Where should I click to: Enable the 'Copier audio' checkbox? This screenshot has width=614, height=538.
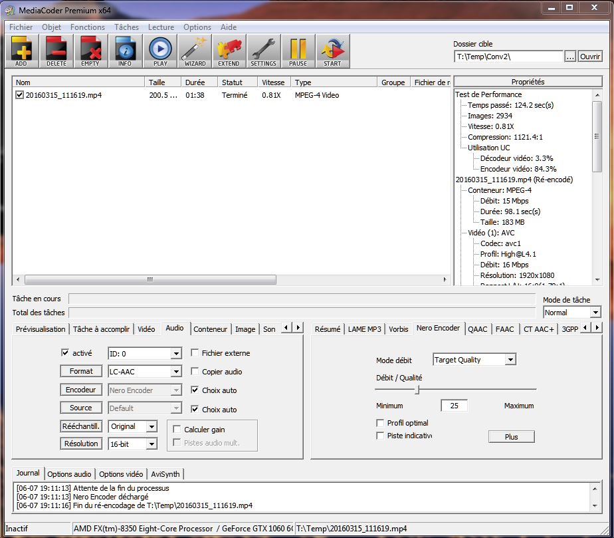194,371
